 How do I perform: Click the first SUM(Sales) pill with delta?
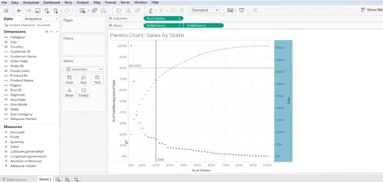pyautogui.click(x=163, y=25)
